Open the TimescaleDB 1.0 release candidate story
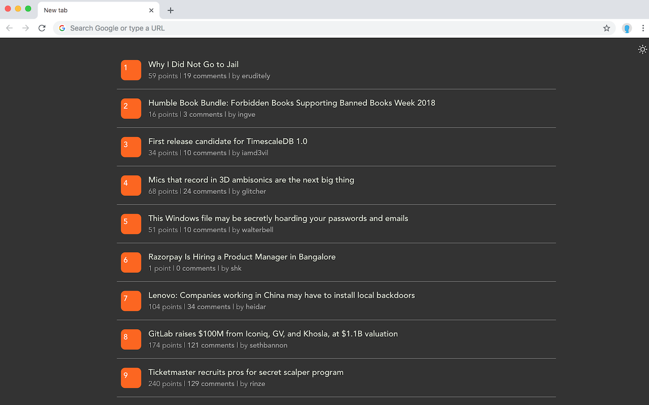 [228, 141]
